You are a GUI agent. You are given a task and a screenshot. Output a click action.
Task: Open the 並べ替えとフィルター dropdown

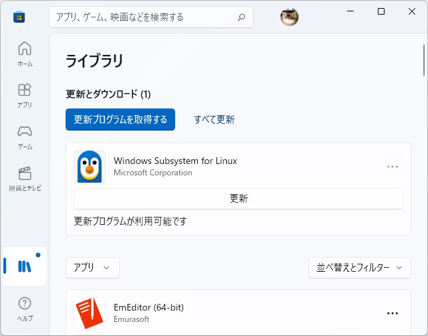[x=360, y=268]
